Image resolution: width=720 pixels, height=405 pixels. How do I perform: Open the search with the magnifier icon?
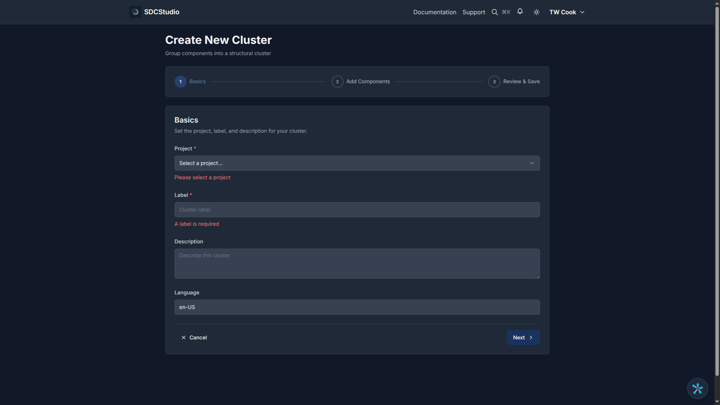click(x=495, y=12)
